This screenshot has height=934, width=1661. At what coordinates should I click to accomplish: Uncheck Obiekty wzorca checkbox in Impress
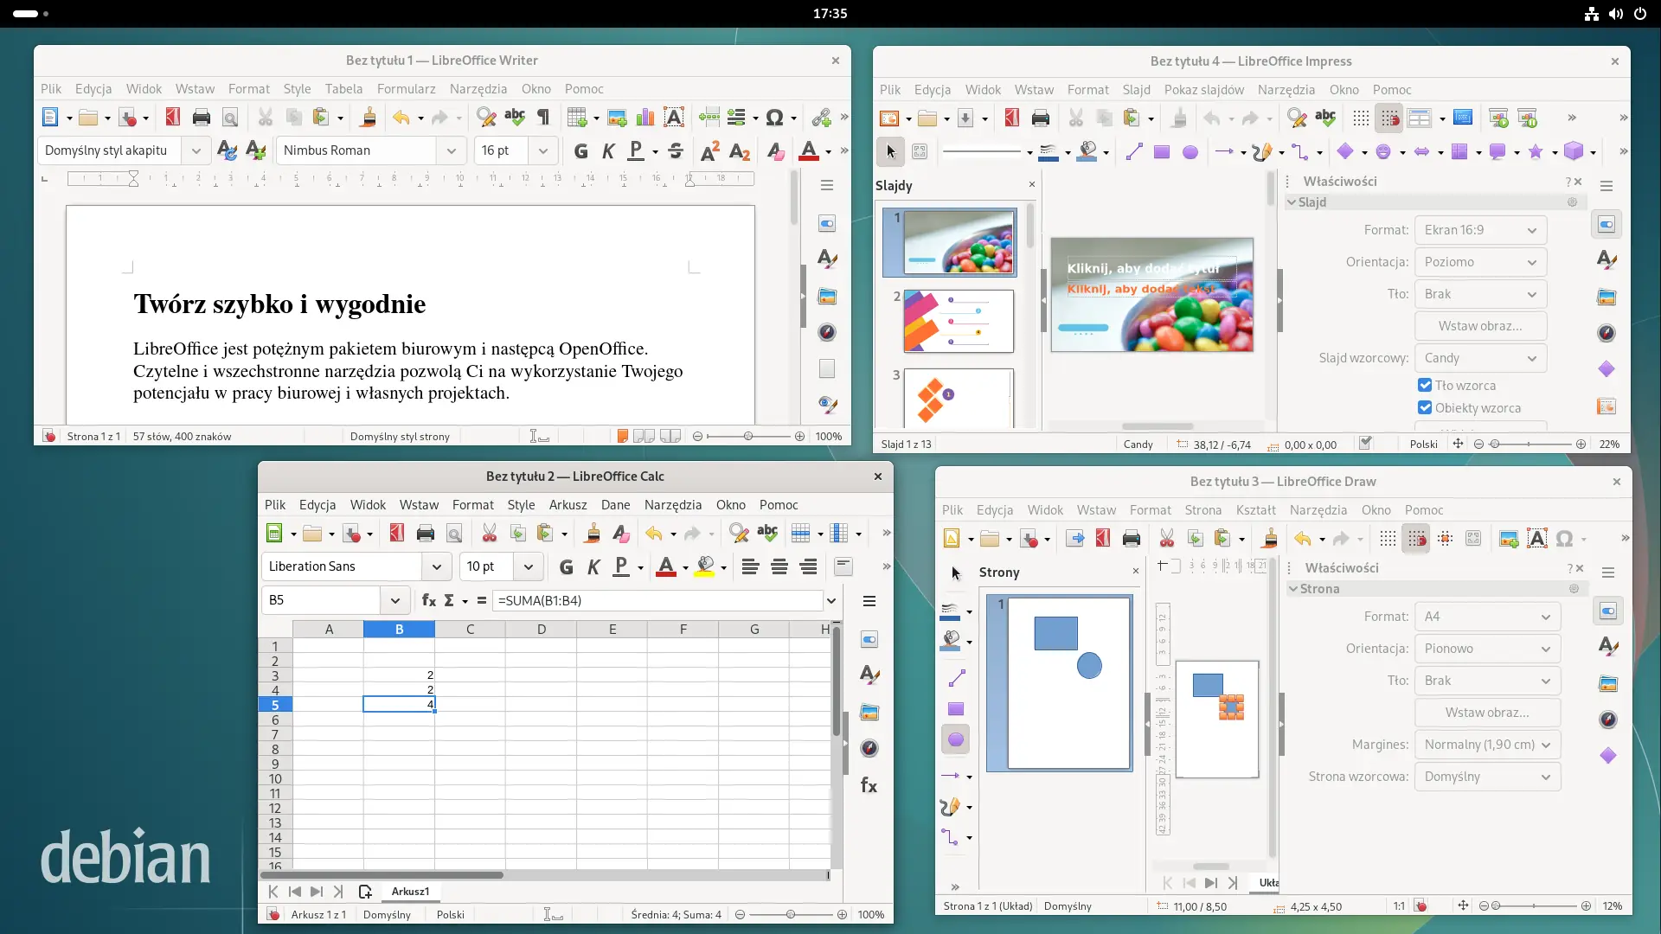click(x=1425, y=407)
